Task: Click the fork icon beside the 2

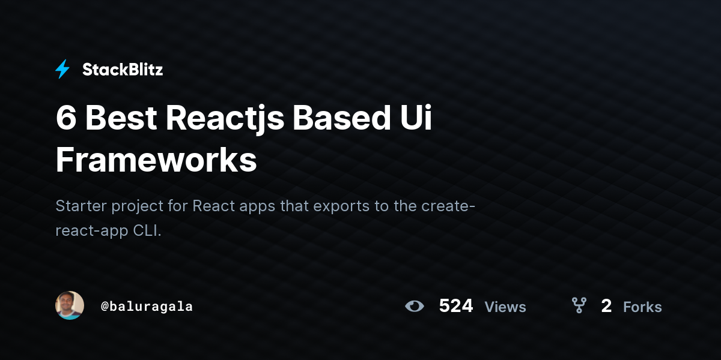Action: (x=579, y=305)
